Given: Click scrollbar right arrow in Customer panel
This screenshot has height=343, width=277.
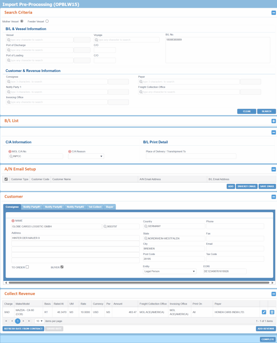Looking at the screenshot, I should 273,283.
